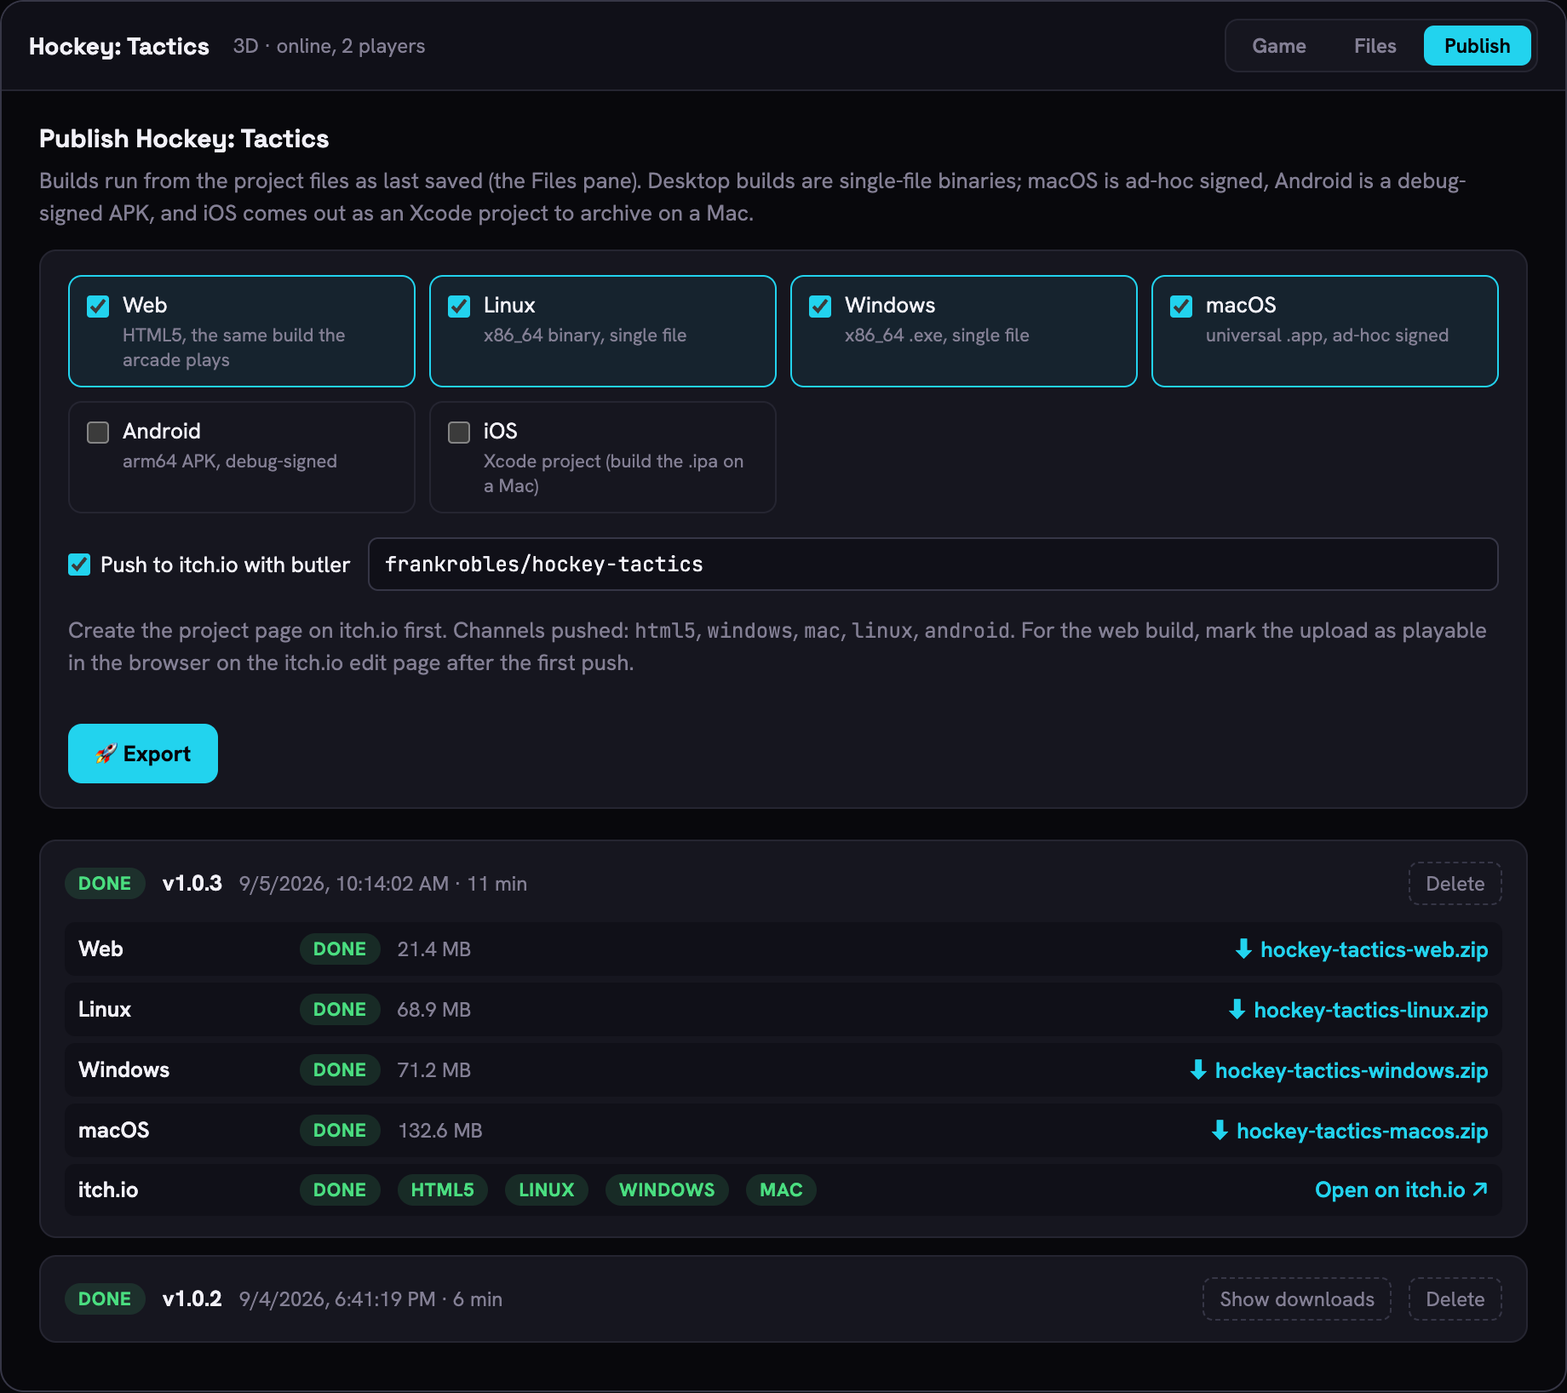
Task: Delete the v1.0.3 build
Action: [x=1455, y=884]
